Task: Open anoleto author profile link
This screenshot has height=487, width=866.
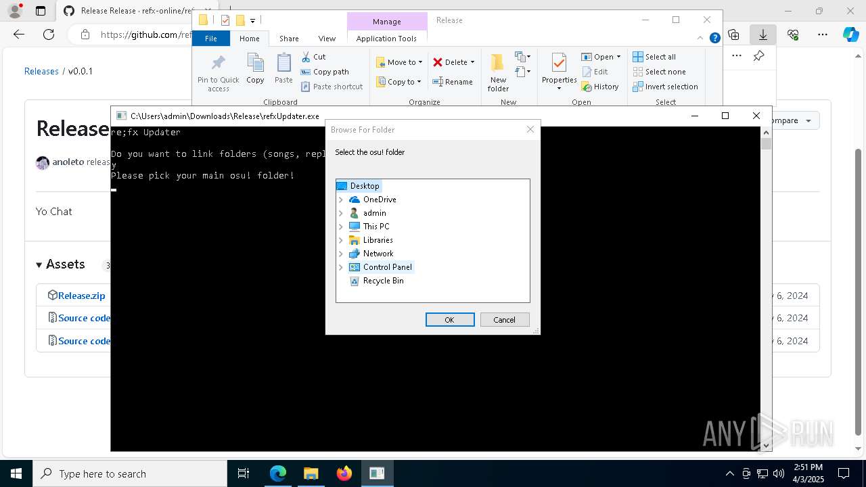Action: pos(68,162)
